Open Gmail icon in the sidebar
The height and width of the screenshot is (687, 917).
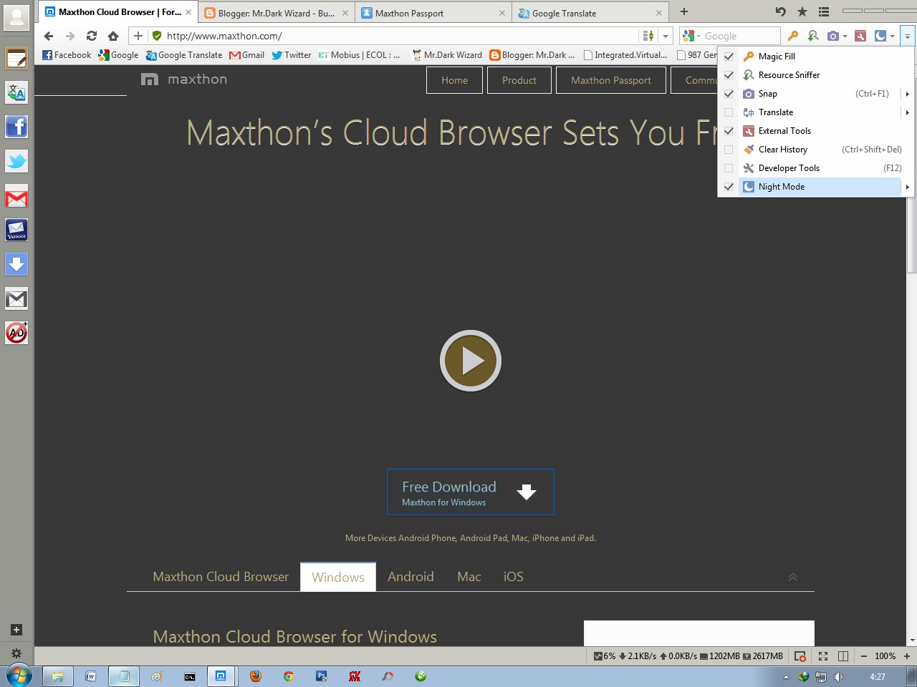16,197
